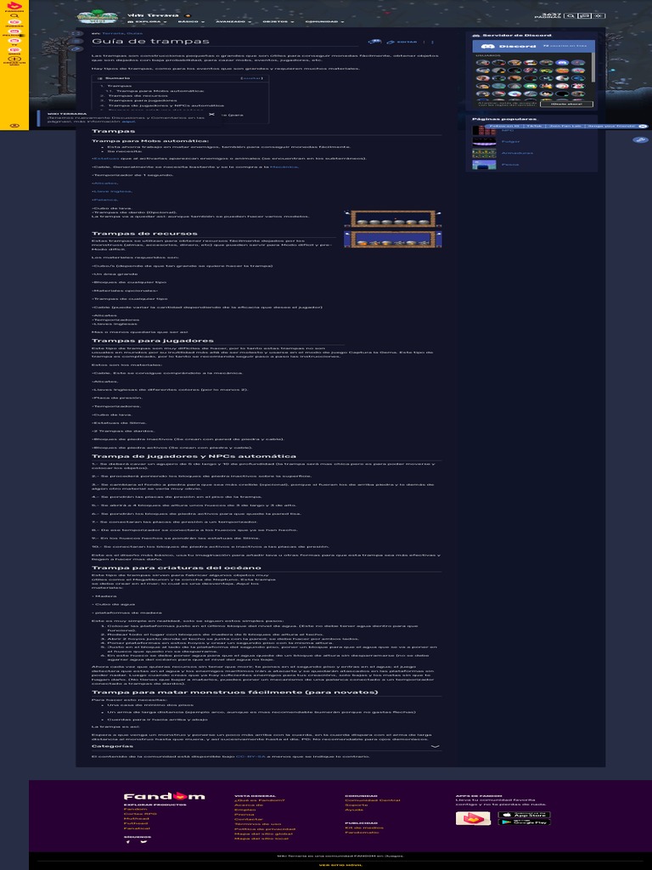Screen dimensions: 652x870
Task: Open the Google Play download badge
Action: (x=524, y=822)
